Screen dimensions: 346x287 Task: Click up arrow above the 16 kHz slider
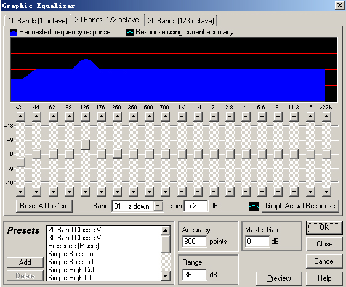310,117
